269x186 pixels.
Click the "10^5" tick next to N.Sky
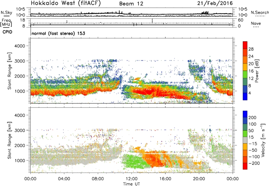pyautogui.click(x=21, y=9)
